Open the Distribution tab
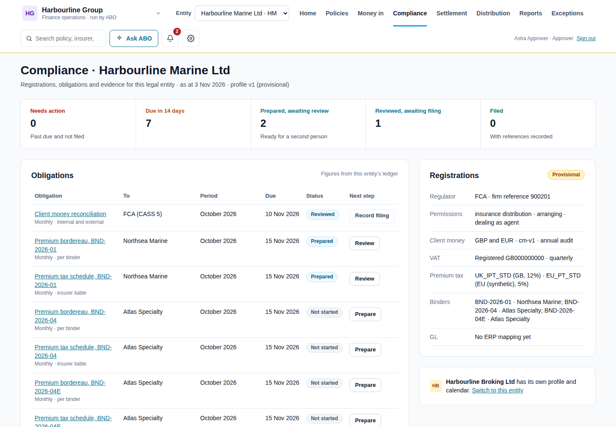The height and width of the screenshot is (427, 616). tap(493, 13)
